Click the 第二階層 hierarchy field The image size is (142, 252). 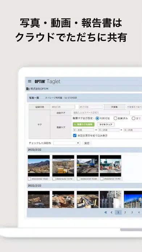tap(109, 130)
